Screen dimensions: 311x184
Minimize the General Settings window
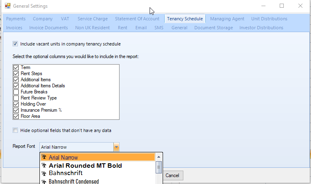[263, 6]
